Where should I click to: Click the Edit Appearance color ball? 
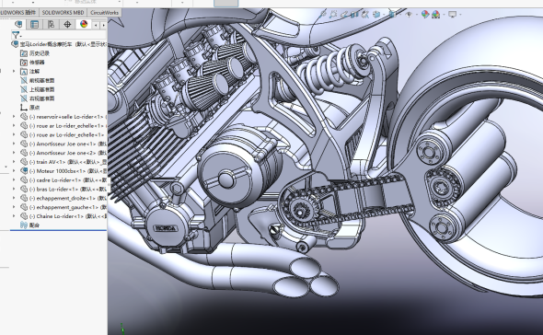point(425,14)
